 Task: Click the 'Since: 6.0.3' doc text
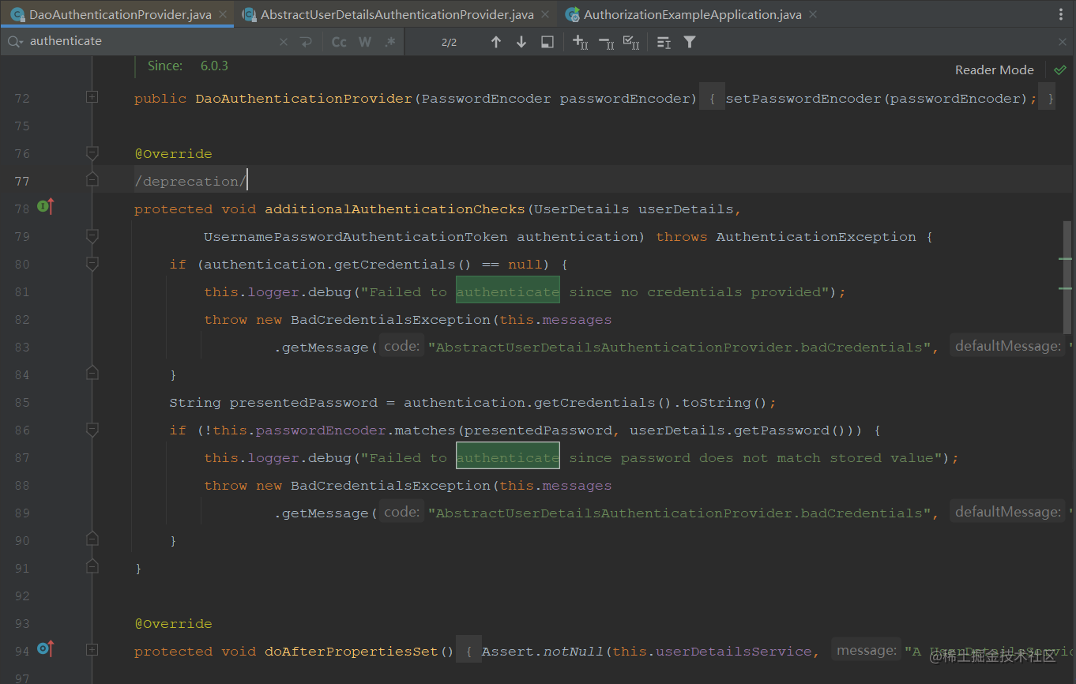[x=188, y=66]
